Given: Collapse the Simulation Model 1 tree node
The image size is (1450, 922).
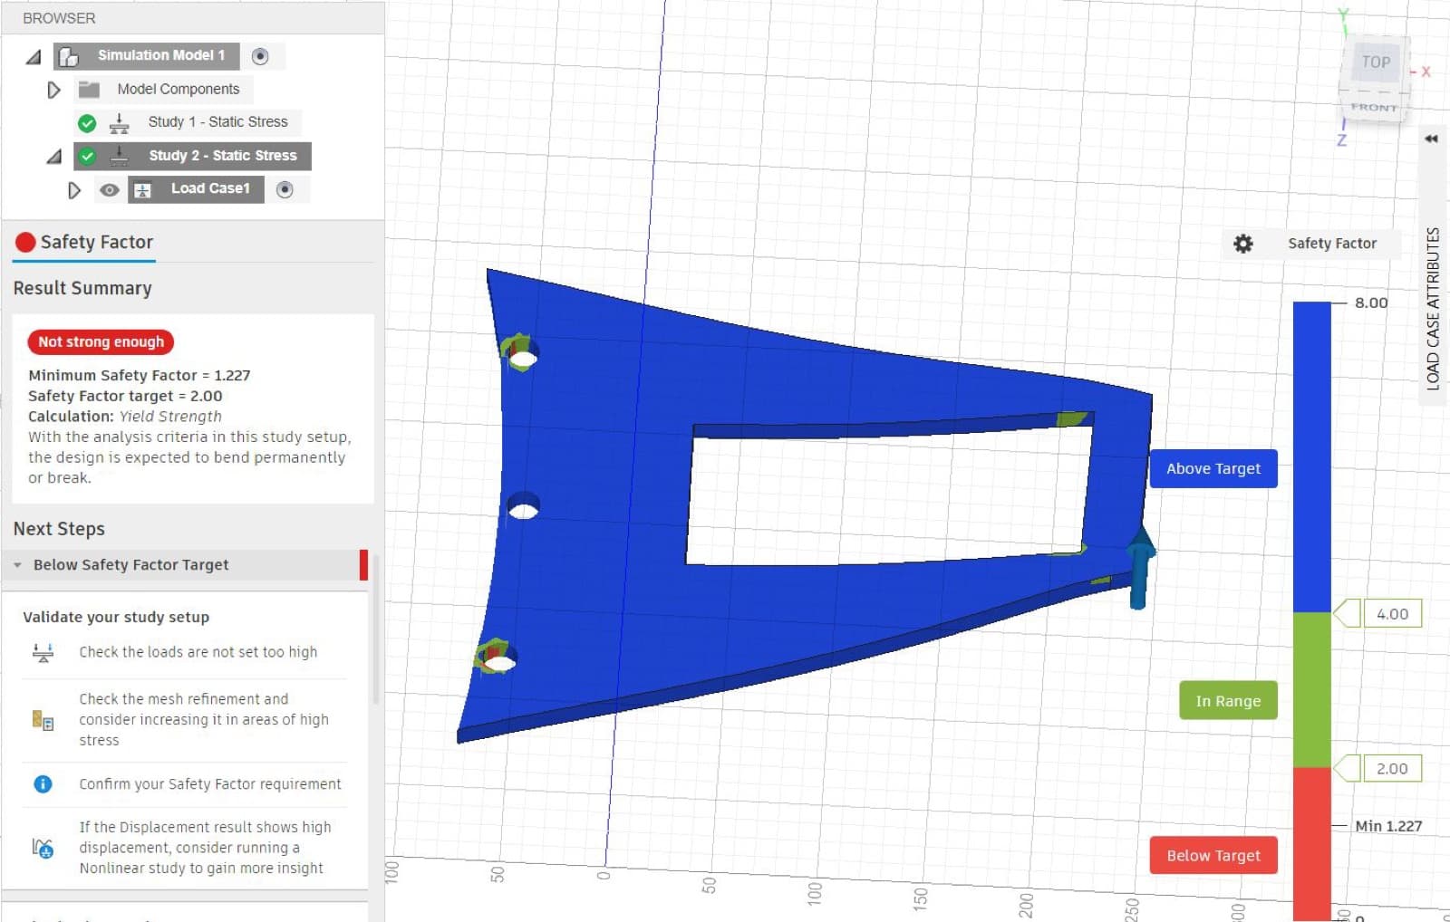Looking at the screenshot, I should tap(34, 57).
